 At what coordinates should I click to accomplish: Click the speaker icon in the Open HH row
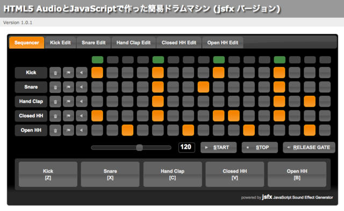click(x=82, y=130)
